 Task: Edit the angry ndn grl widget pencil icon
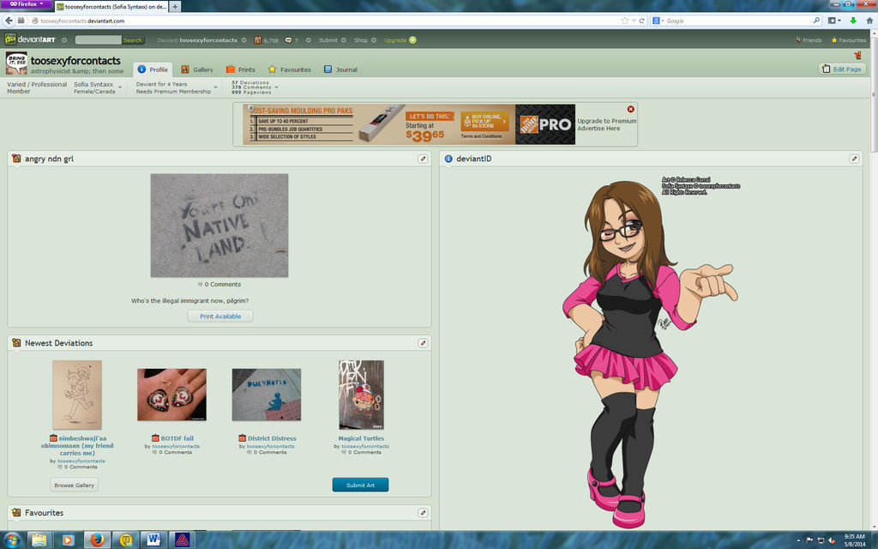coord(423,159)
